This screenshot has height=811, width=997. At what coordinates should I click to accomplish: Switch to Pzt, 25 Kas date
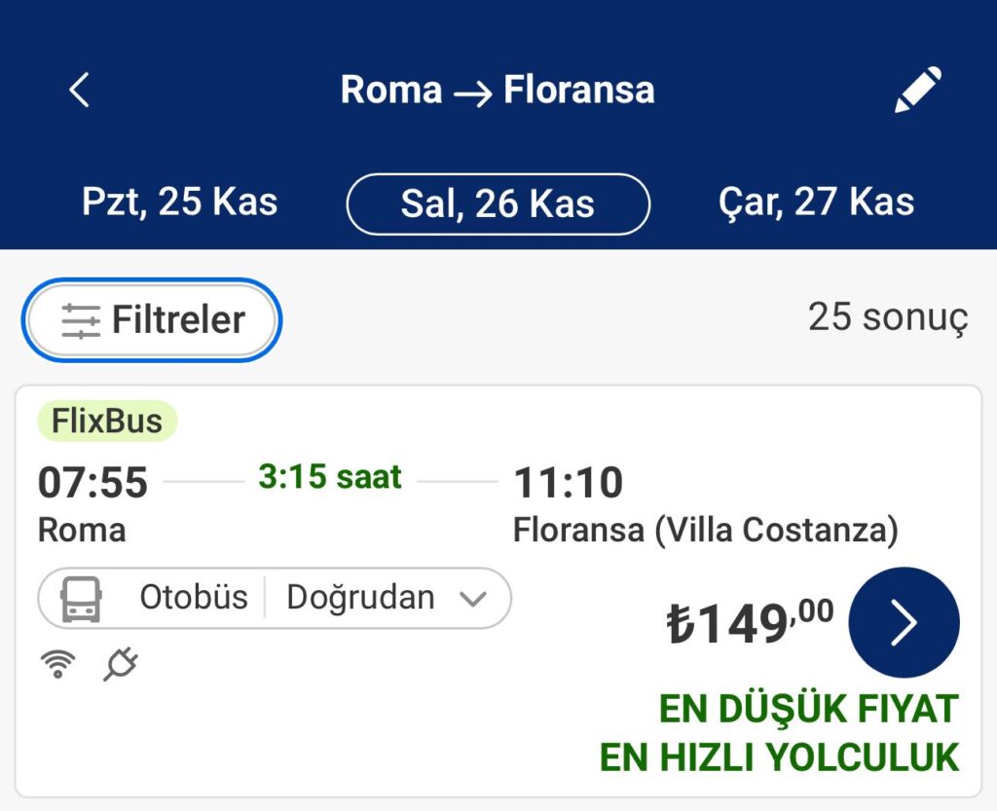point(180,203)
